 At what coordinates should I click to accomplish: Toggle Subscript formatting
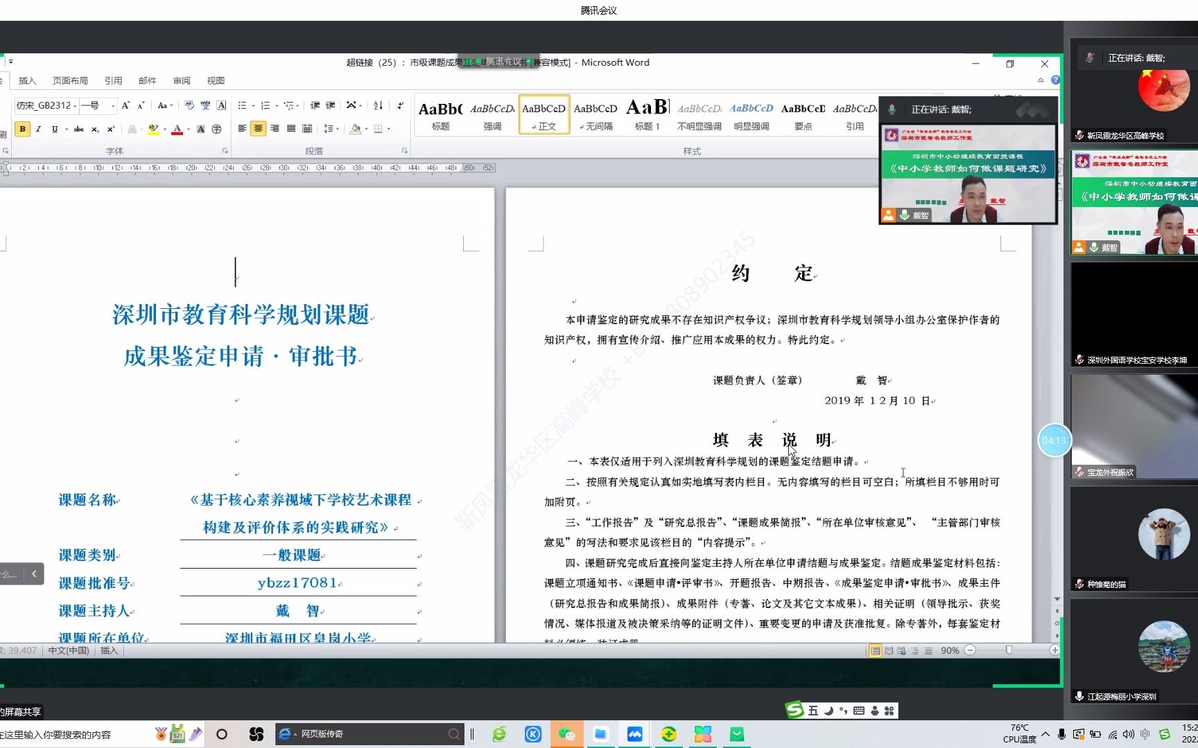coord(95,129)
